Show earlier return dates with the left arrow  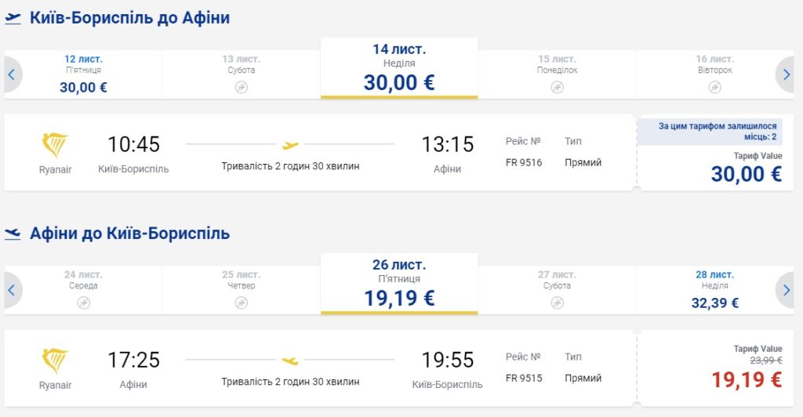(x=12, y=291)
